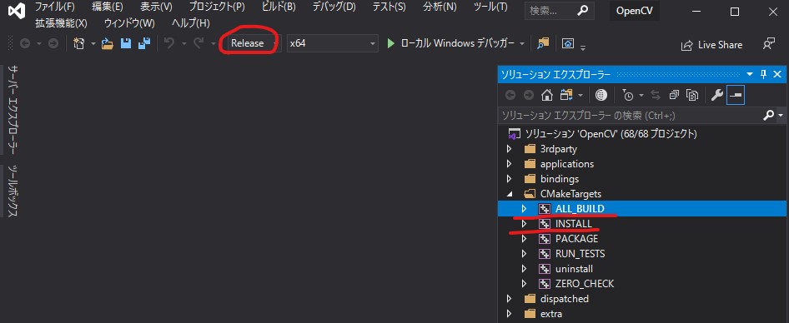
Task: Click the Save icon in toolbar
Action: pos(126,43)
